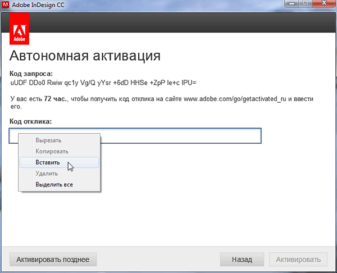The image size is (337, 273).
Task: Select Копировать in the context menu
Action: [x=59, y=151]
